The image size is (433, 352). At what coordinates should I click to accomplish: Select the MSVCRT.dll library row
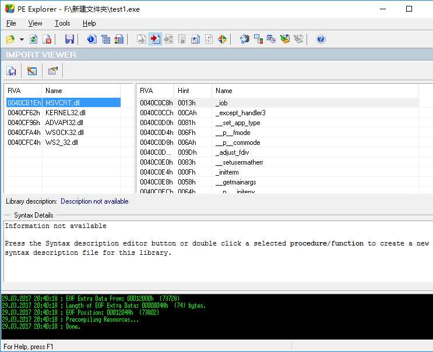click(x=64, y=103)
